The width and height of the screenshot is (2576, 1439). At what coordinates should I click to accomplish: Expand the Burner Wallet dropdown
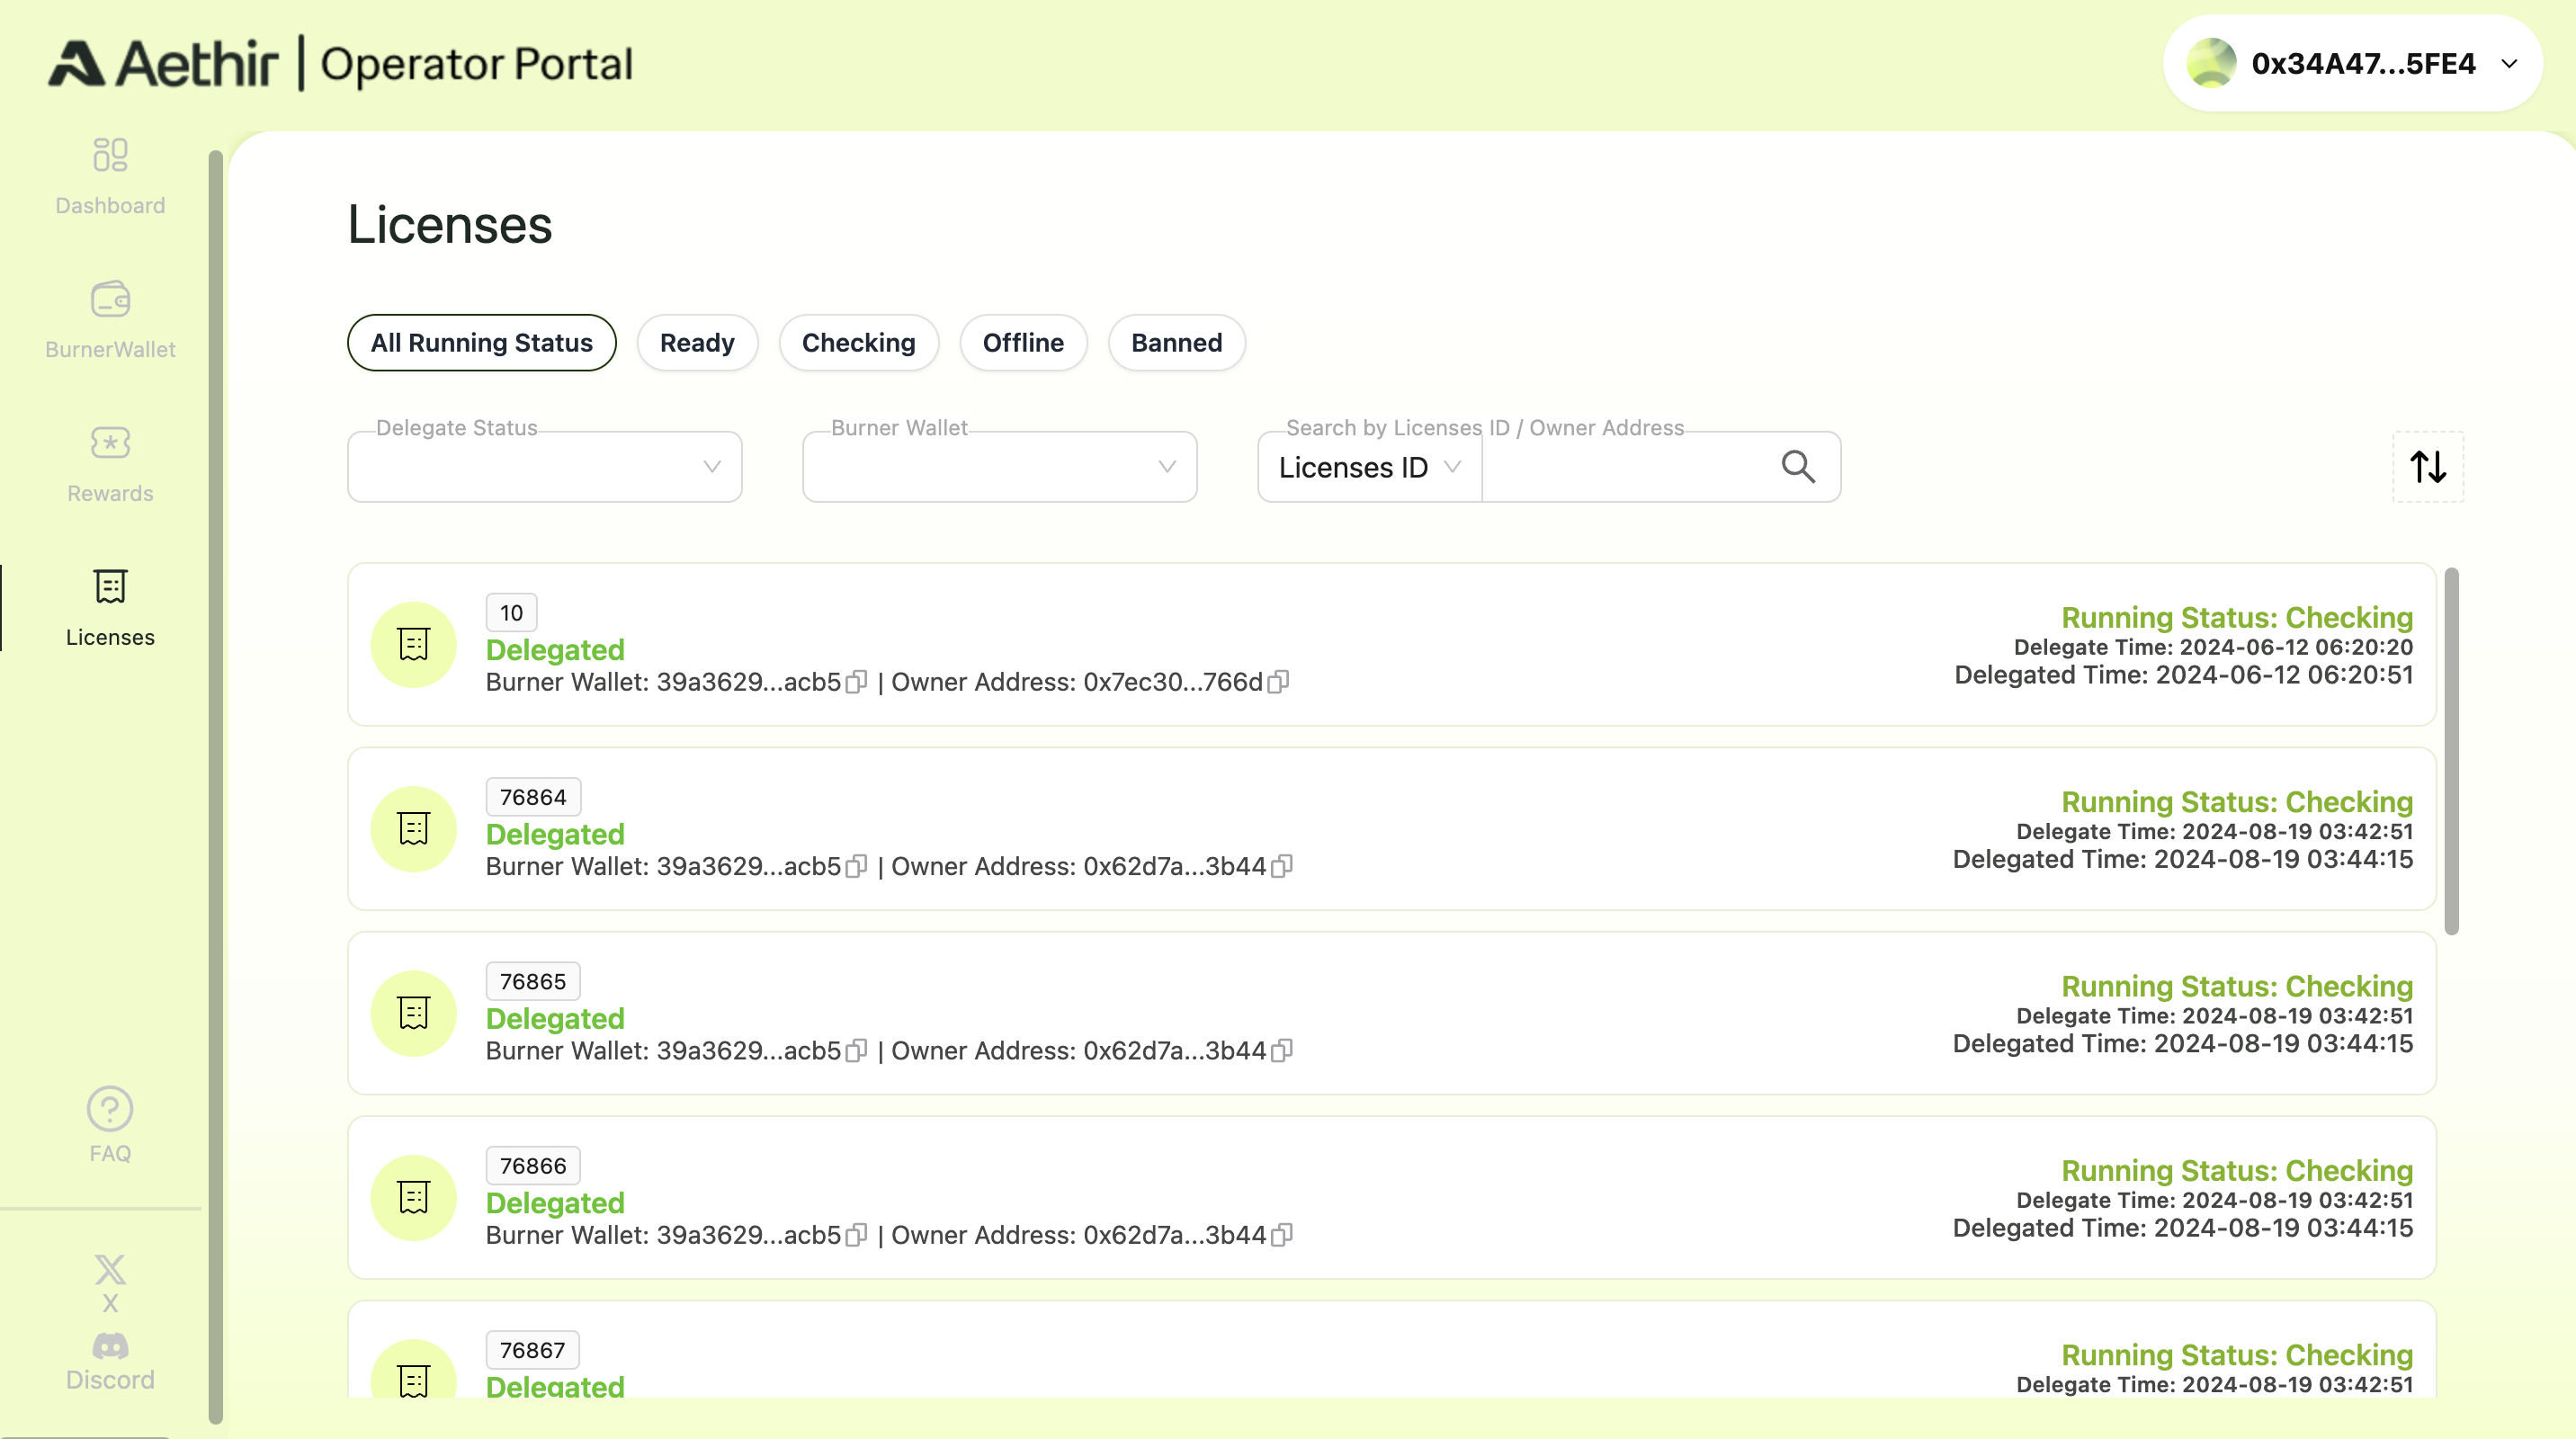pyautogui.click(x=999, y=467)
